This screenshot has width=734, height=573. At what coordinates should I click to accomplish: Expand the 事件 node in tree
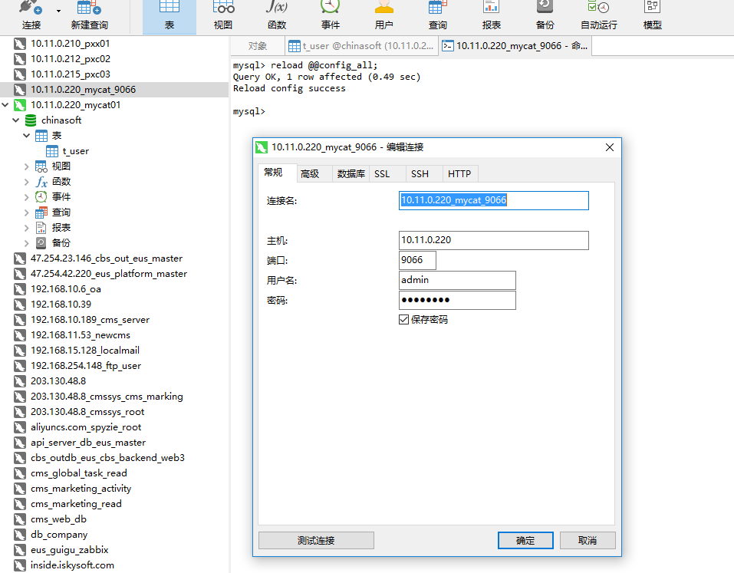click(x=27, y=197)
